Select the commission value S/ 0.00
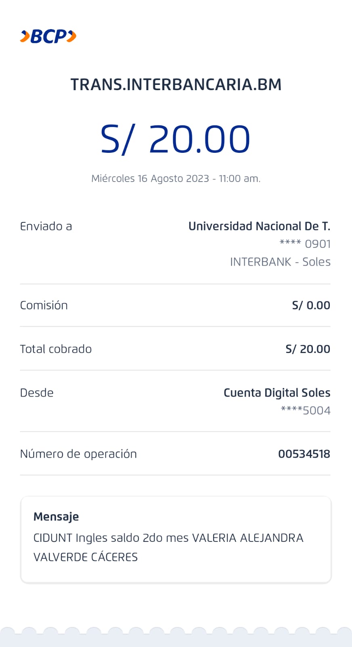 coord(311,305)
